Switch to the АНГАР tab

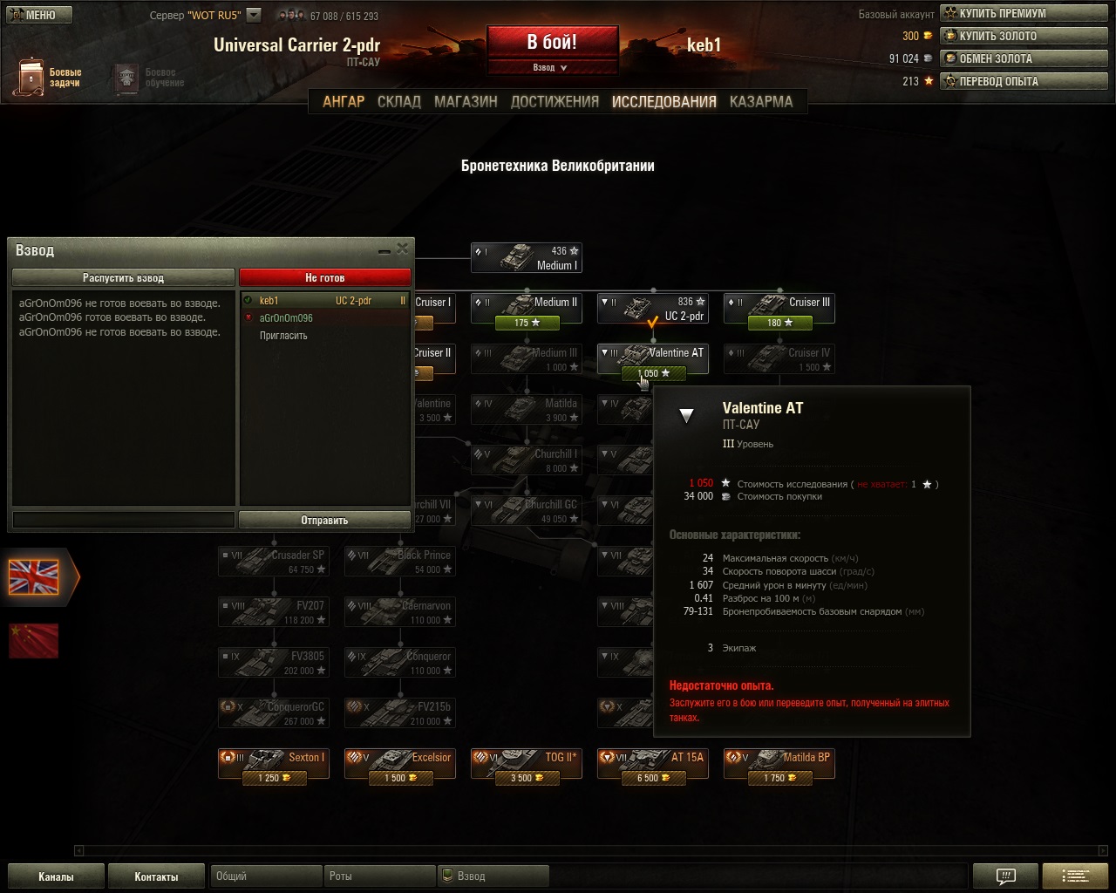(344, 101)
